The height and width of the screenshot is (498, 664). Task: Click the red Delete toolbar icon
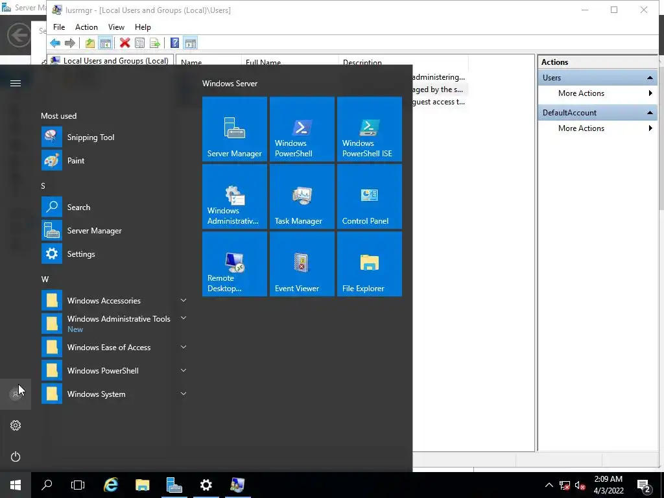click(124, 43)
